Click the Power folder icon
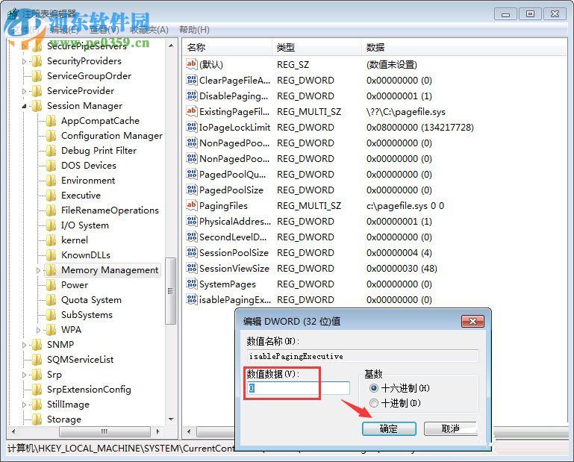 pos(52,285)
